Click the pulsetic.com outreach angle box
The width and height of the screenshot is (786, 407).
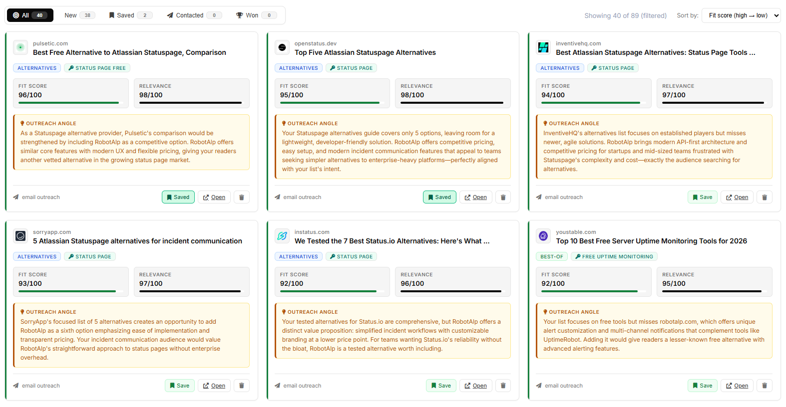131,142
